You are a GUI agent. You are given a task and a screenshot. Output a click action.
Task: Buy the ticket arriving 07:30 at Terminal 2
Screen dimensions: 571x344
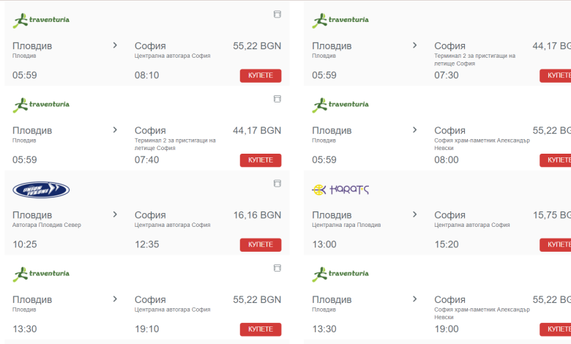[x=556, y=75]
